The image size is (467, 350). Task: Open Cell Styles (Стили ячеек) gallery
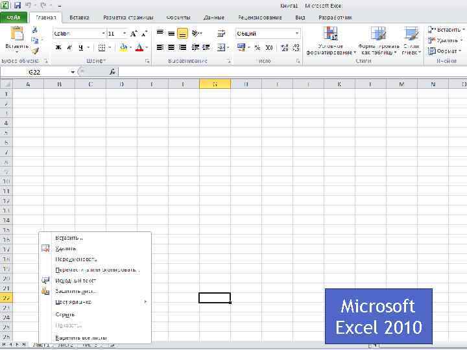[411, 41]
